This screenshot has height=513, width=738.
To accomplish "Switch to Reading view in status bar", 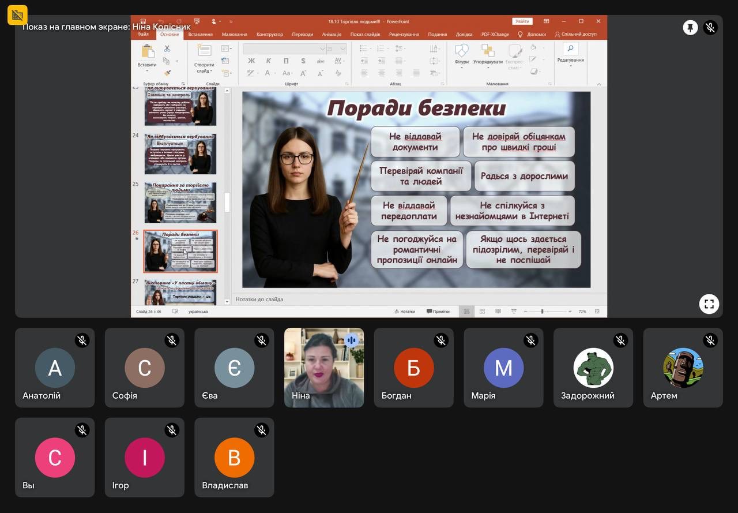I will click(x=498, y=312).
